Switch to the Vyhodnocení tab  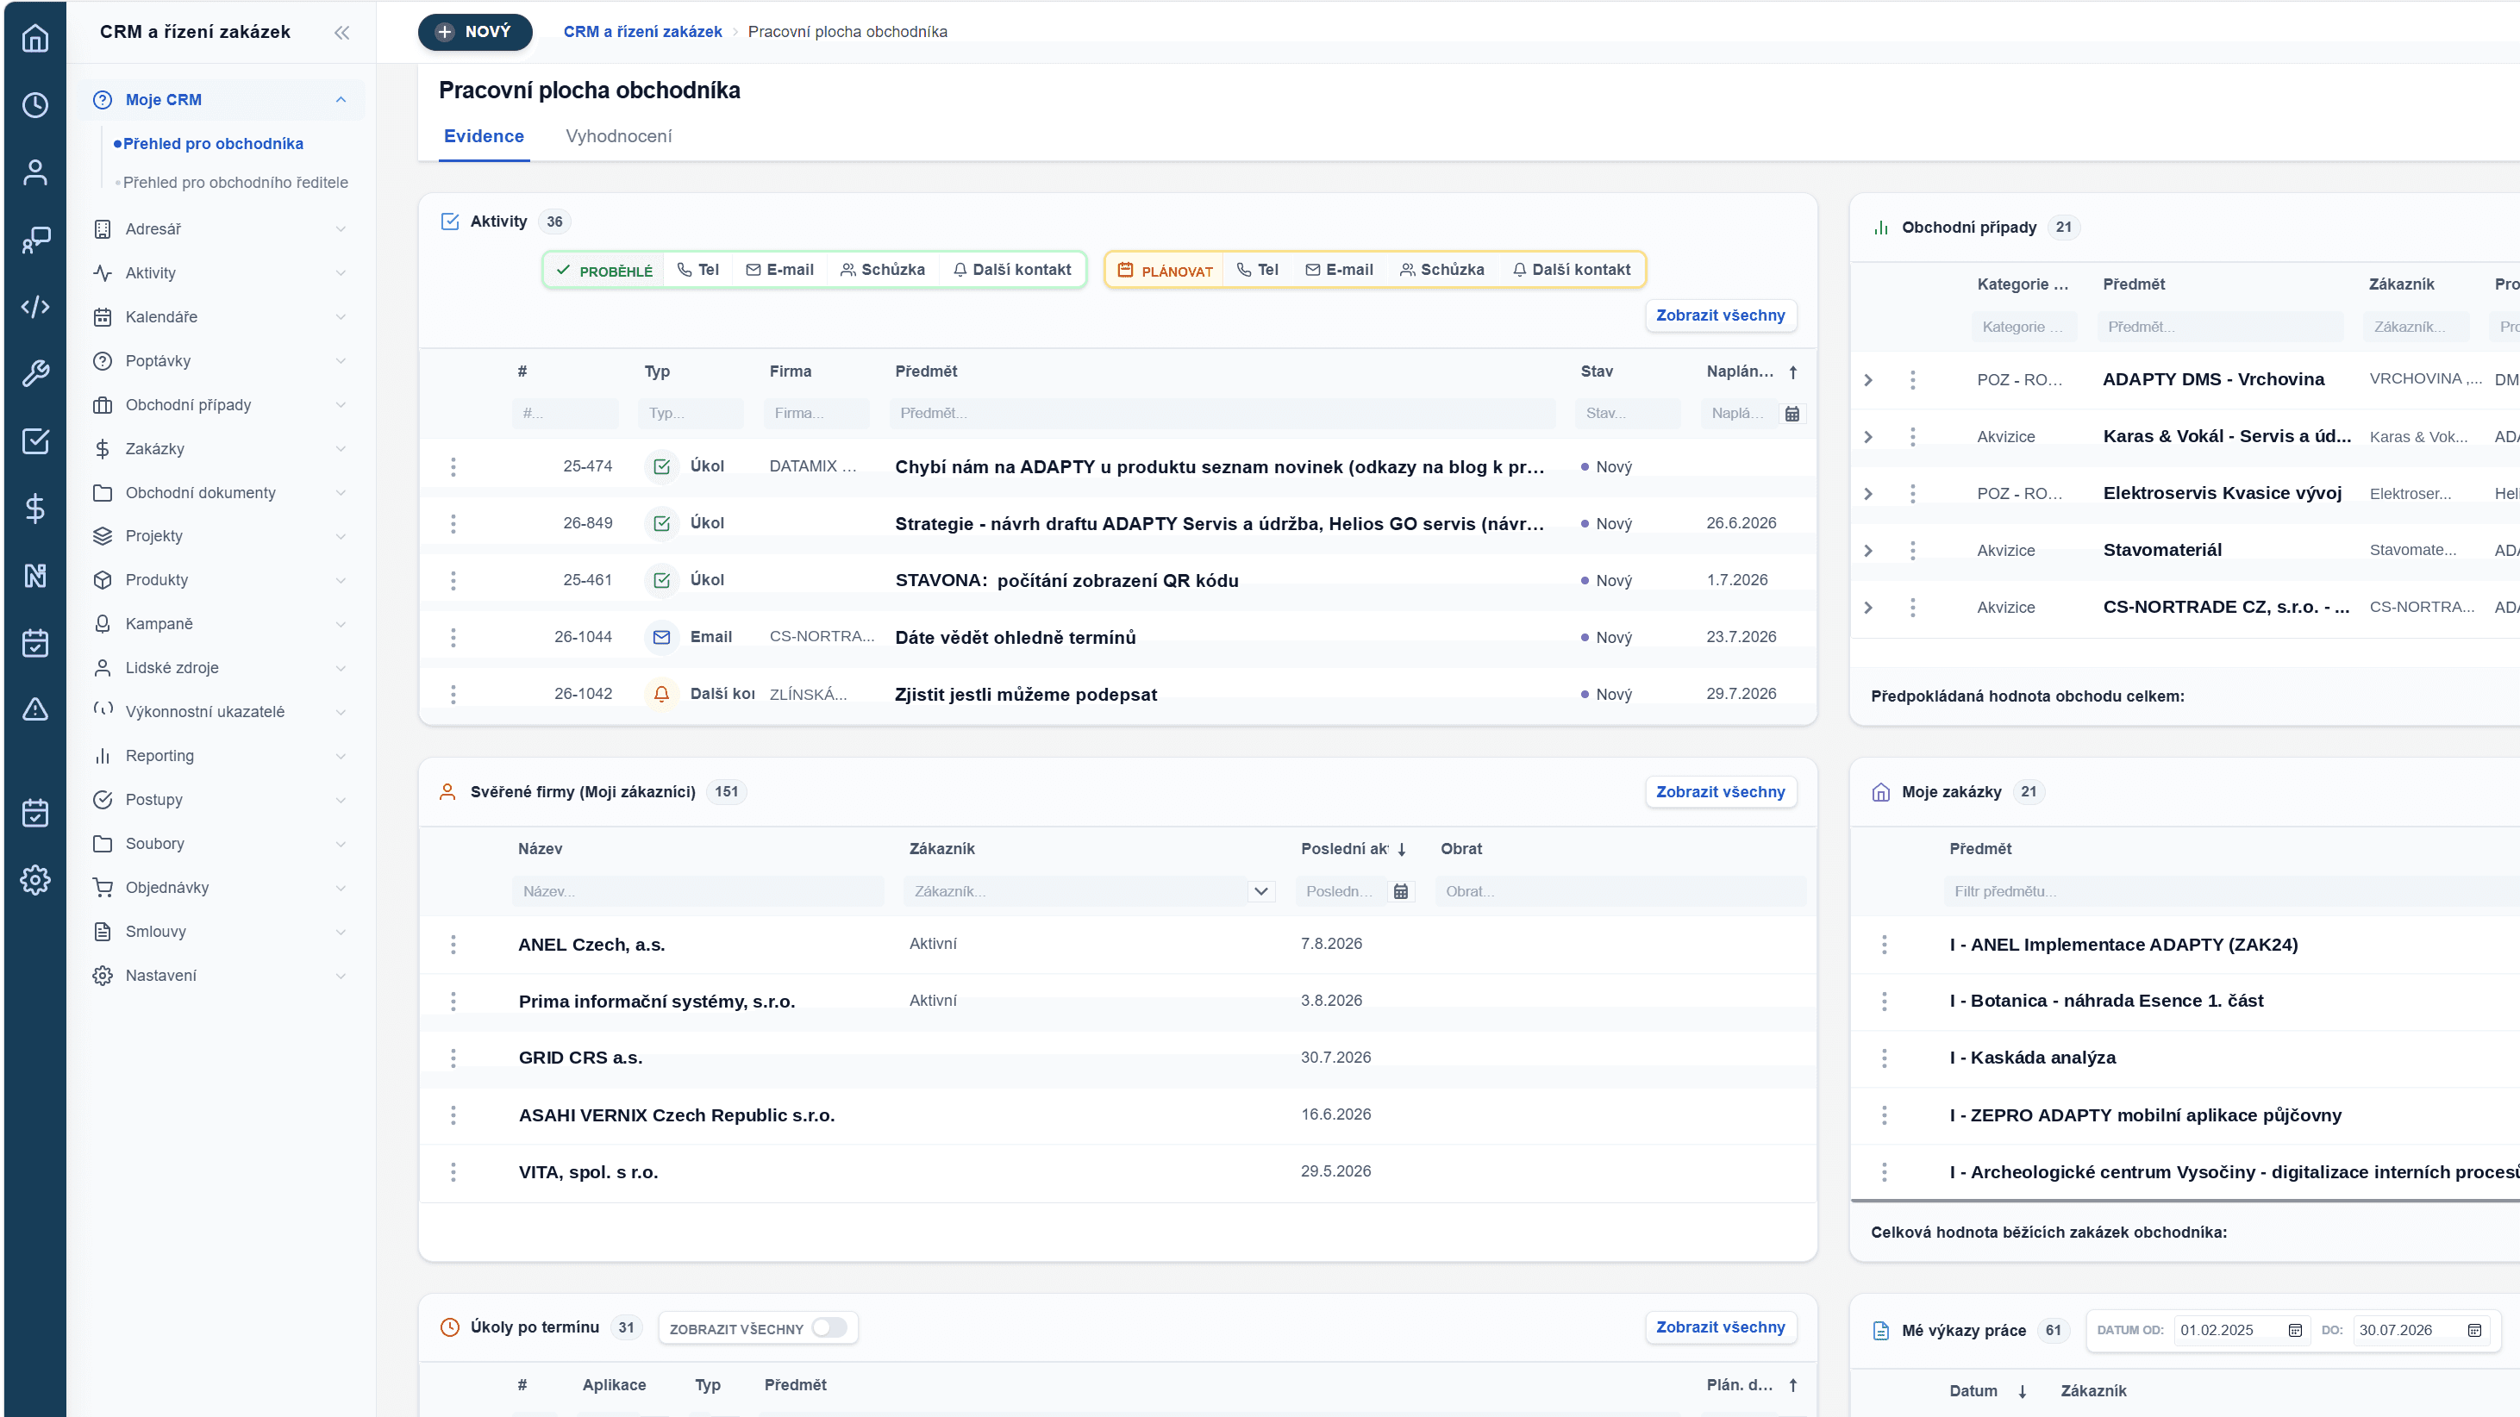click(x=618, y=136)
